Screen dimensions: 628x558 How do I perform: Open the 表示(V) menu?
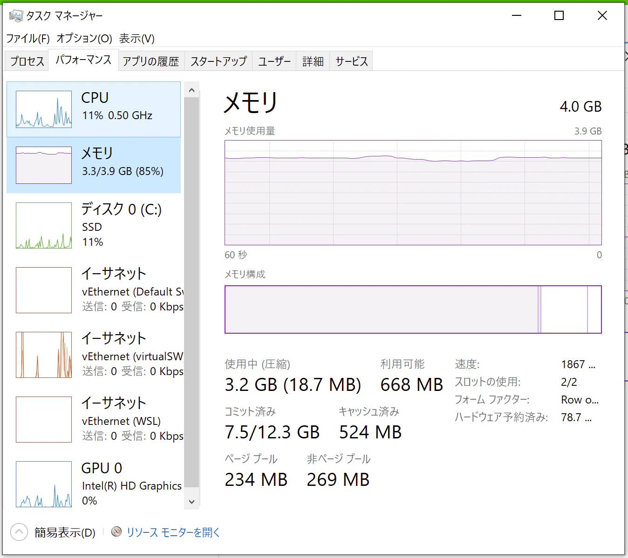point(137,39)
